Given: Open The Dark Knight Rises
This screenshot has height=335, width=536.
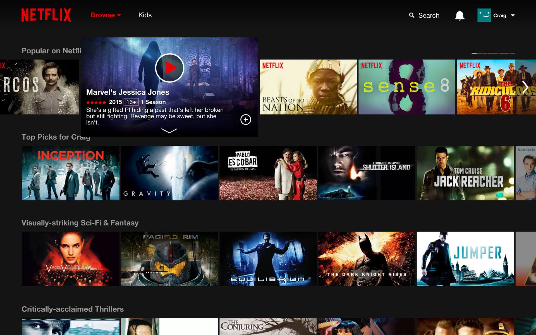Looking at the screenshot, I should [367, 259].
